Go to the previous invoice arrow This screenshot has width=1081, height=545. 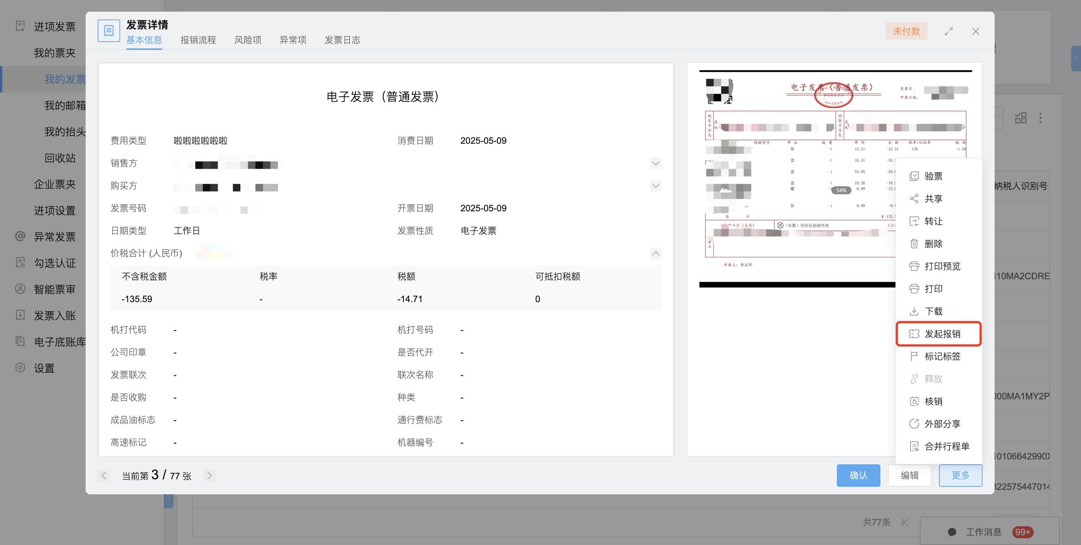pos(104,476)
